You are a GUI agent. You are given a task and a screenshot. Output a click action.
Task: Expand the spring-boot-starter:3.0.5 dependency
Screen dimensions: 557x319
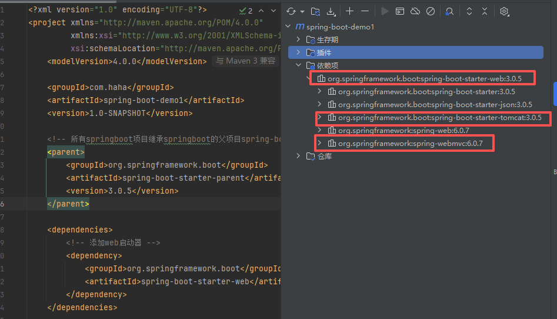320,91
